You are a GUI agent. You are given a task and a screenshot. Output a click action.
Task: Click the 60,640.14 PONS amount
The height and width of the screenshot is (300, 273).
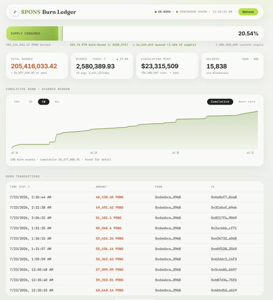click(x=110, y=290)
